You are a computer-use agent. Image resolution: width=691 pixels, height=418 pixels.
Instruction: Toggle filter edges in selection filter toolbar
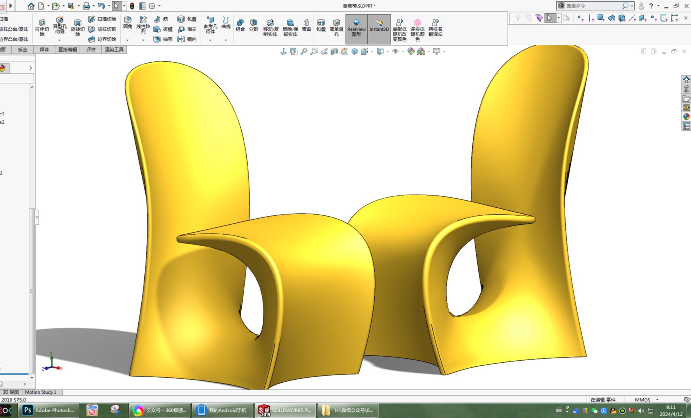(x=591, y=18)
